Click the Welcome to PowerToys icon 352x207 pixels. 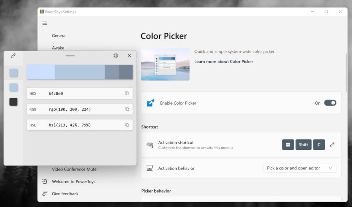coord(45,182)
